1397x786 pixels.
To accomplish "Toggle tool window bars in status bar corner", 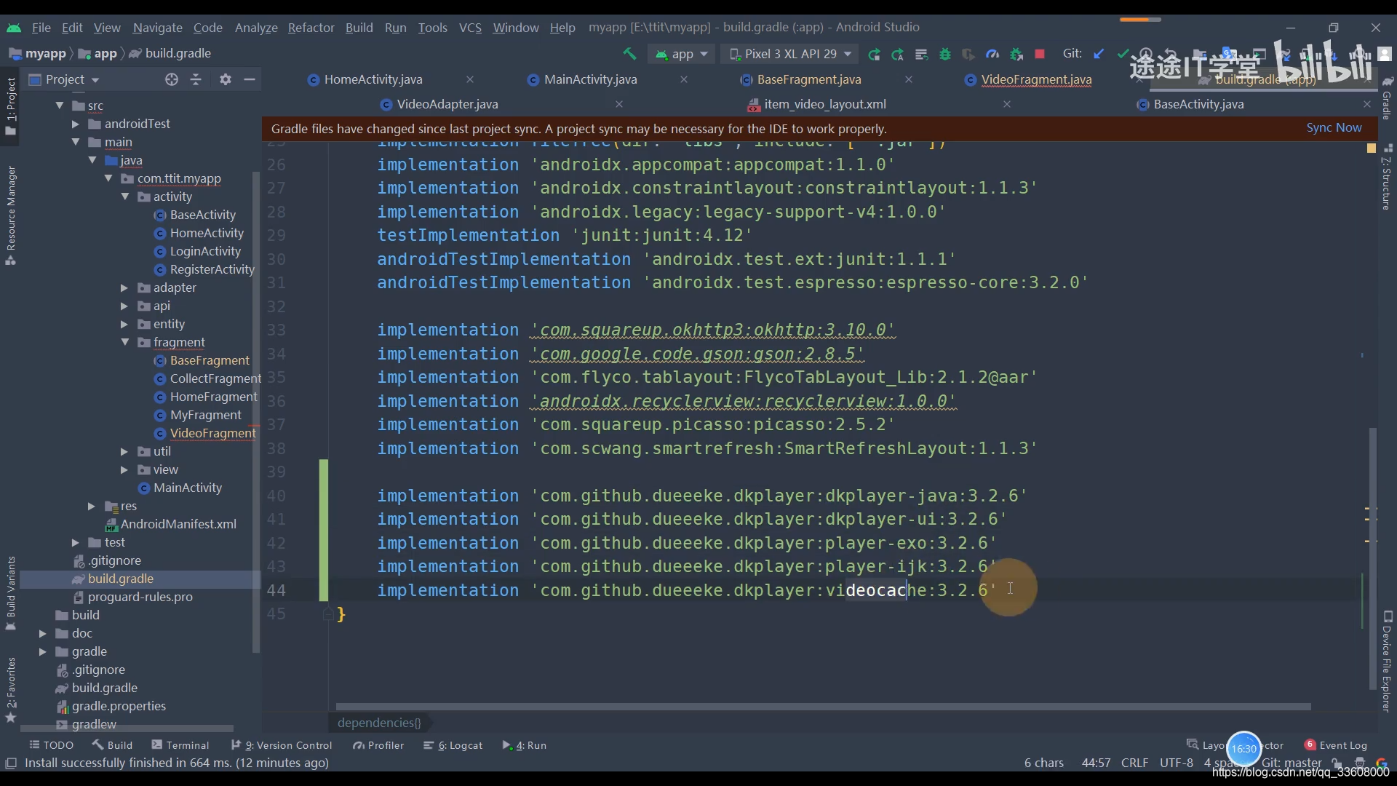I will [x=11, y=763].
